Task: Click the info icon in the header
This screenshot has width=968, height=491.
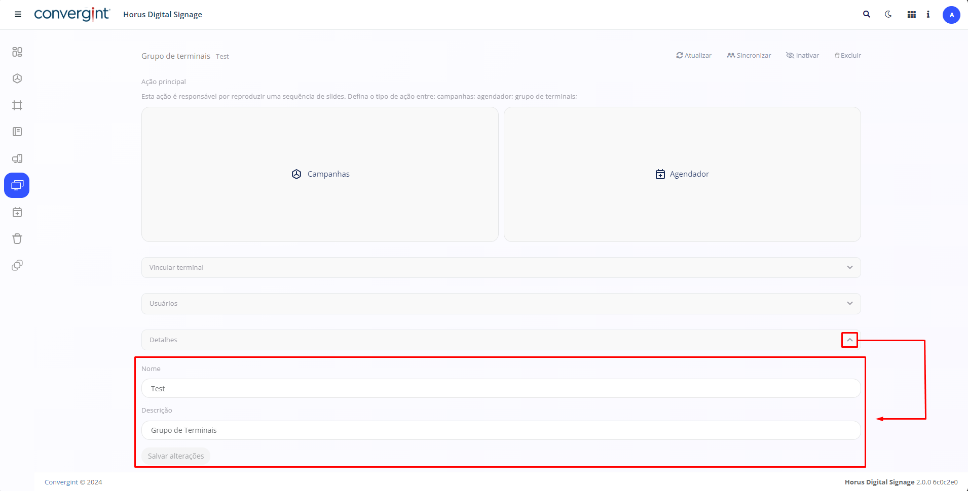Action: click(928, 15)
